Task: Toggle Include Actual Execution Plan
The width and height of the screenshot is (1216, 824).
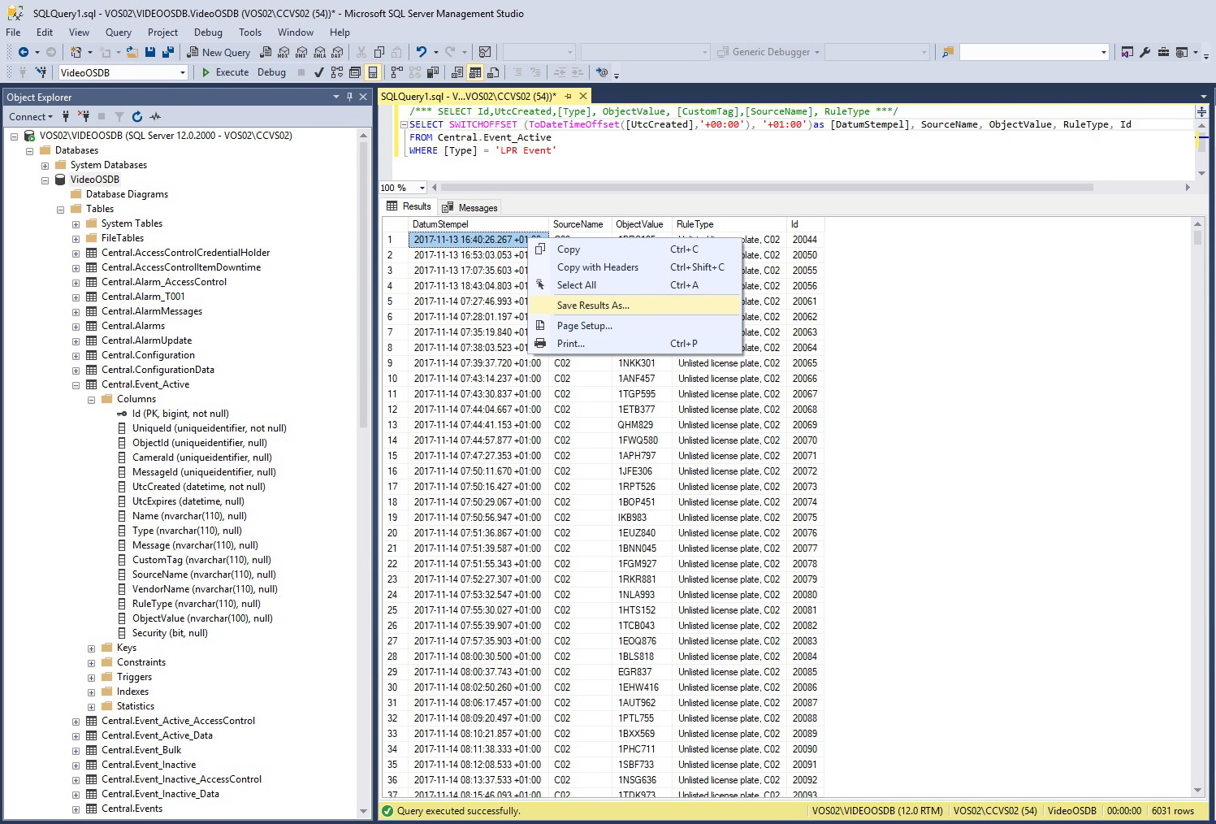Action: 397,72
